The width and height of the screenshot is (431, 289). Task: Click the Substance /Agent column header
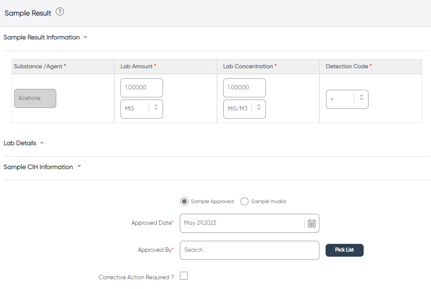(63, 66)
